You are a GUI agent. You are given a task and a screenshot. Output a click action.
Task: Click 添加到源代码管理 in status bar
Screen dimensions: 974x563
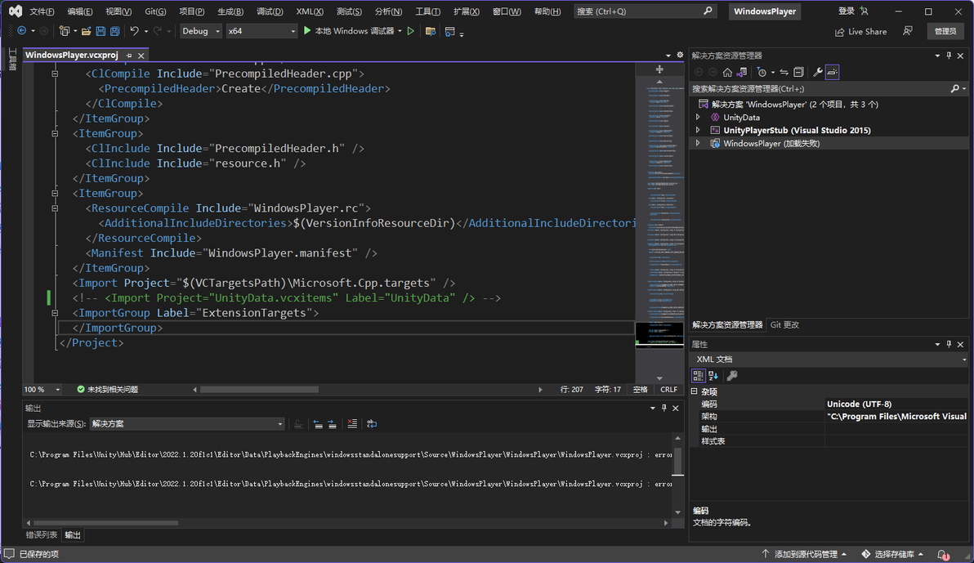coord(804,554)
